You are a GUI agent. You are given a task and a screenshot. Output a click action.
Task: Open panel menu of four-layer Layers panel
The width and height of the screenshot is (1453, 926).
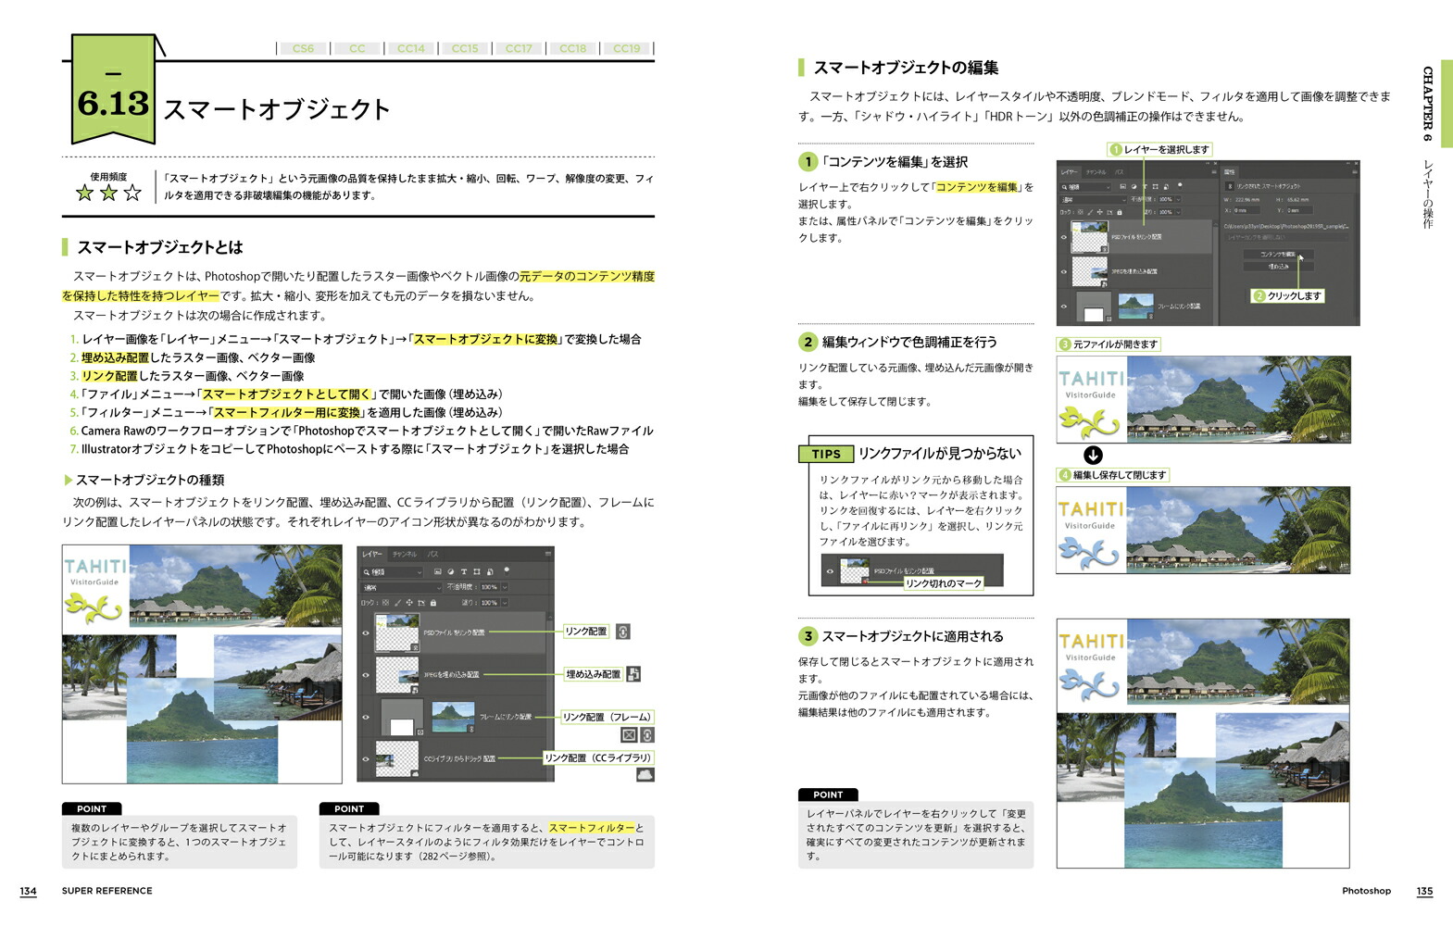548,554
